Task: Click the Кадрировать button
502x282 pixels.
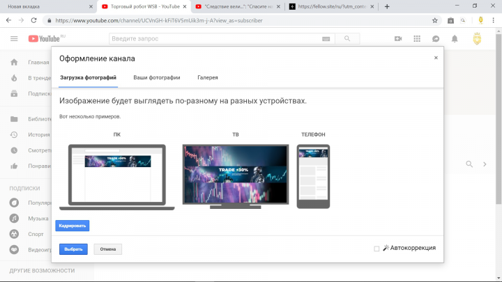Action: pyautogui.click(x=73, y=226)
